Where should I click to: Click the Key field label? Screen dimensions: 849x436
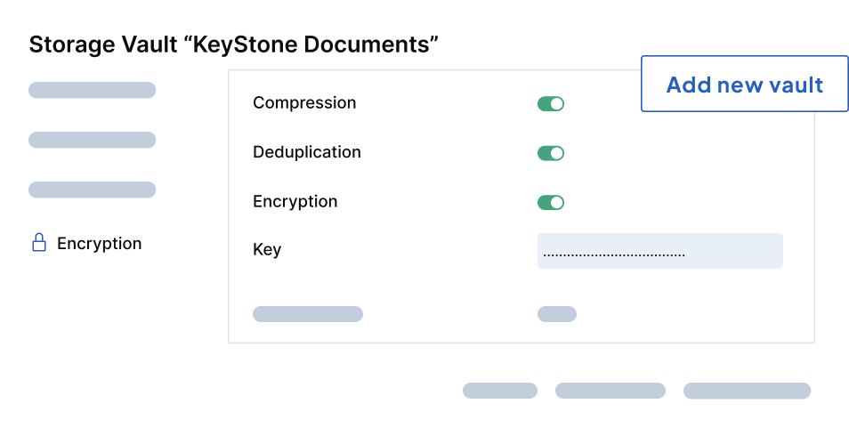[x=267, y=250]
